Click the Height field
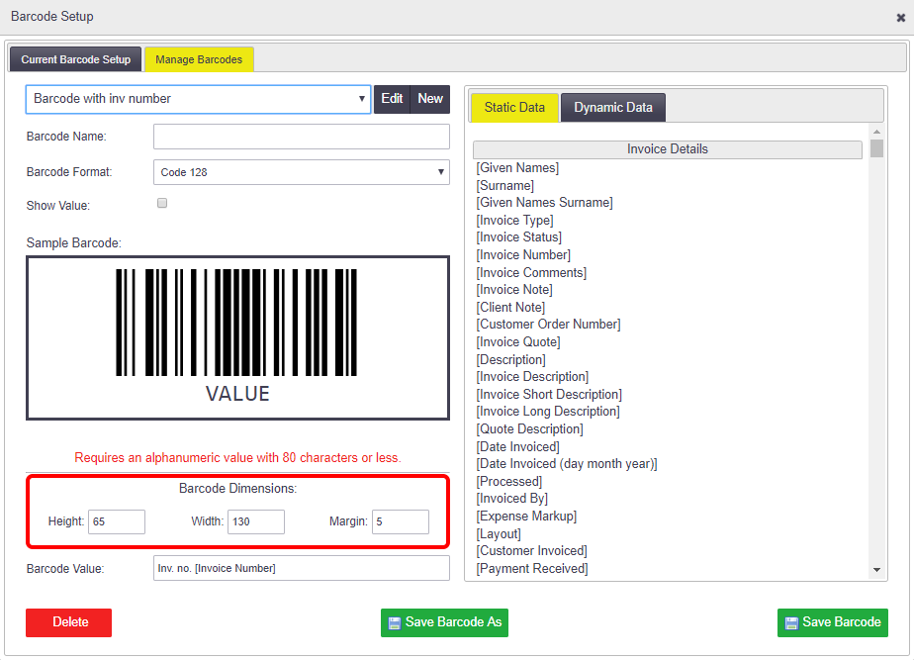Screen dimensions: 914x660 [117, 521]
